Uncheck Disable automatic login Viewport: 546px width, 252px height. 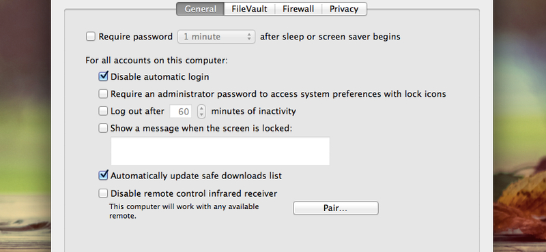pos(103,76)
